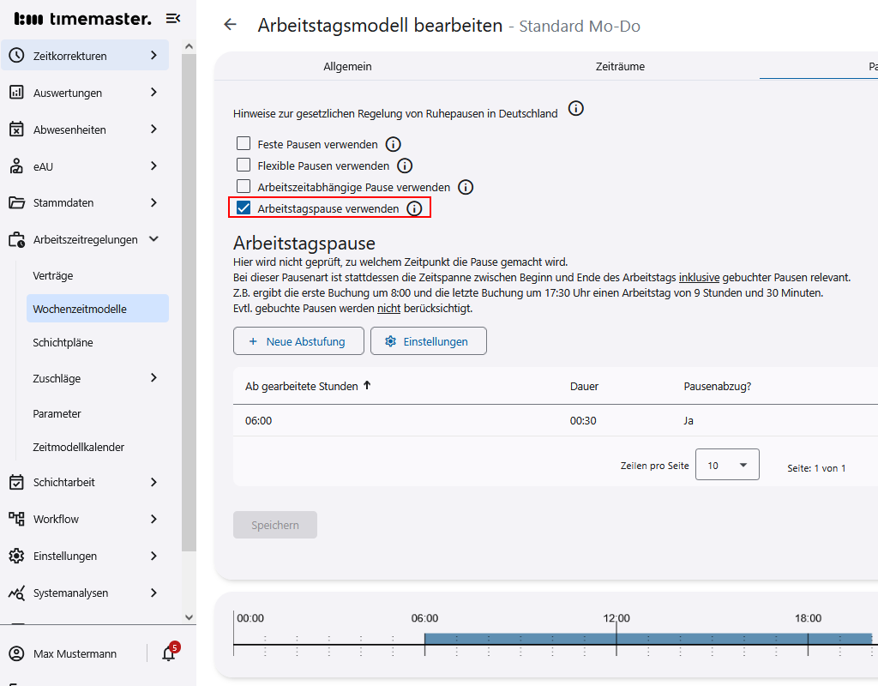Open the Einstellungen button above table
The width and height of the screenshot is (878, 686).
click(x=428, y=341)
